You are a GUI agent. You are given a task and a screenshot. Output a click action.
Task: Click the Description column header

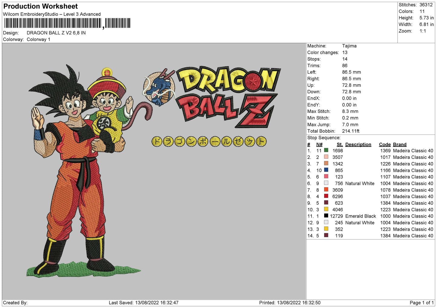[358, 144]
